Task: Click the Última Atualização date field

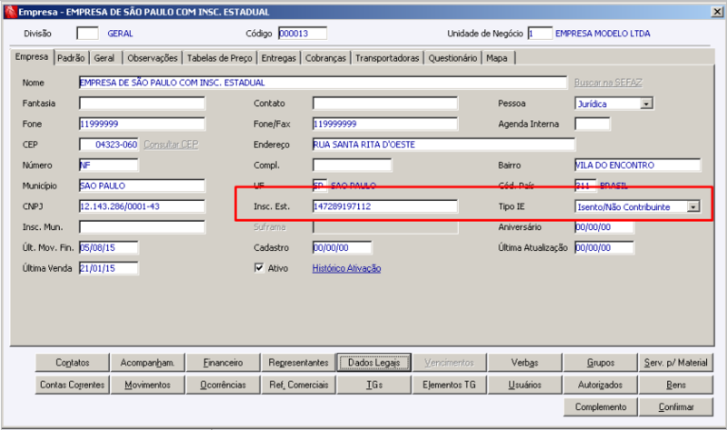Action: tap(604, 247)
